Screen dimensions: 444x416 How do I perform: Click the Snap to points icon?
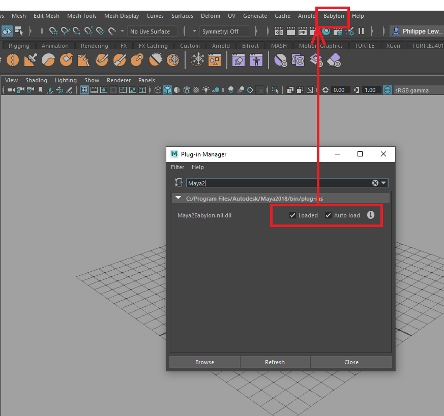(77, 31)
